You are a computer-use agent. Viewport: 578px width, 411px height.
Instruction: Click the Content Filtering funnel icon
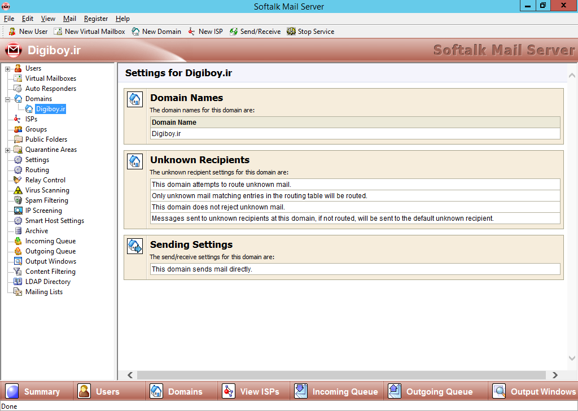[x=17, y=272]
